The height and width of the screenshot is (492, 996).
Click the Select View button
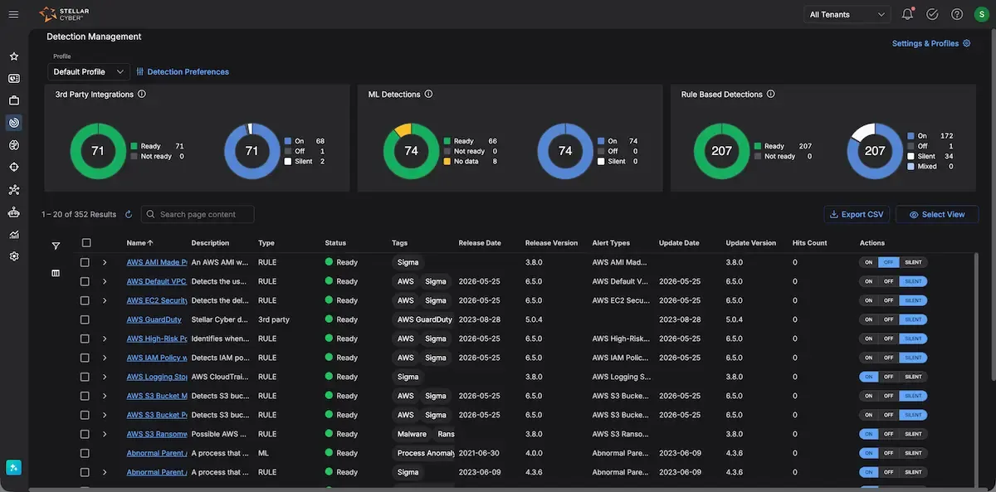tap(937, 214)
